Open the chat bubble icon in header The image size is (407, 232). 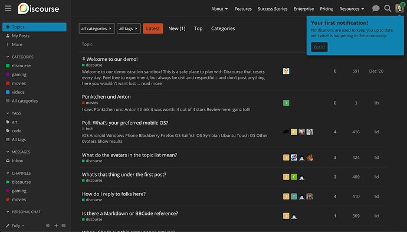(x=376, y=8)
